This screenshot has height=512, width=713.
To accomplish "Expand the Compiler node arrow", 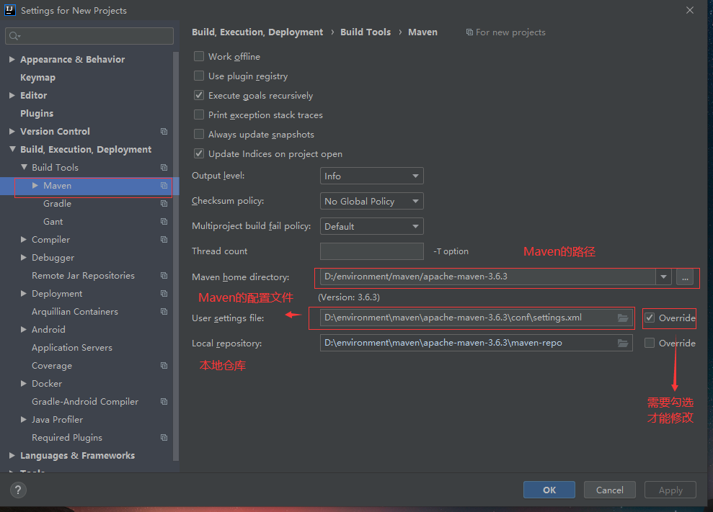I will (x=24, y=239).
